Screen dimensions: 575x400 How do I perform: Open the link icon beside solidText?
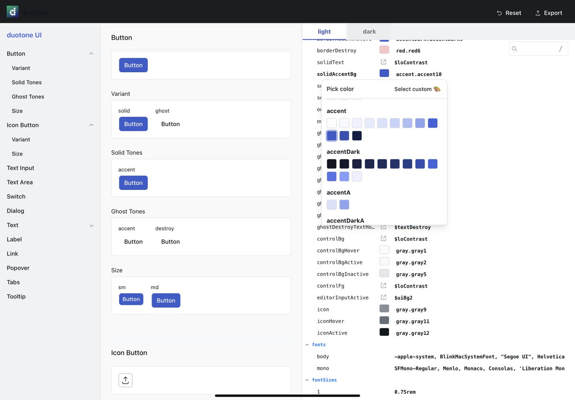click(383, 62)
